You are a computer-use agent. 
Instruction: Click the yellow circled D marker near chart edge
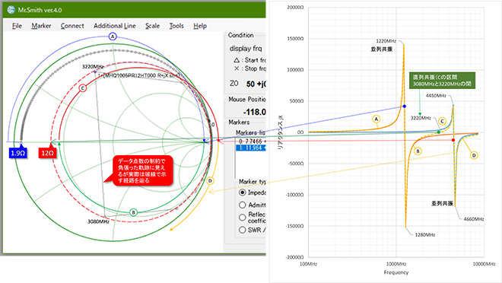210,181
